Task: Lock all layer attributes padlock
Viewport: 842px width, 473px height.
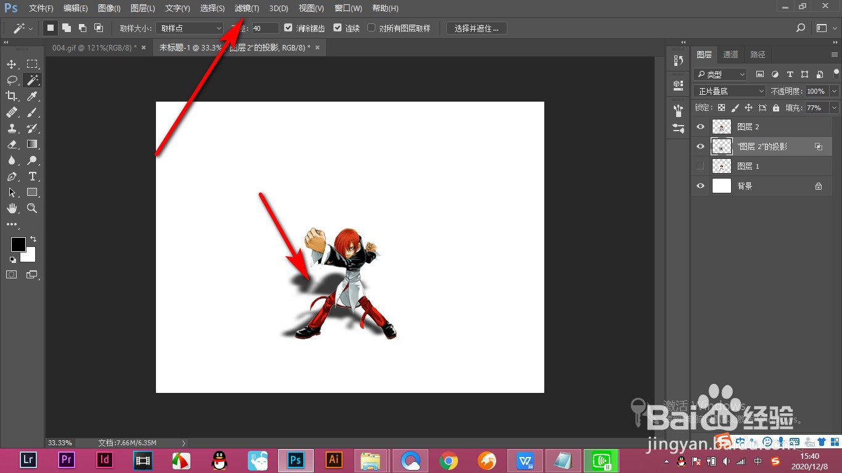Action: [x=775, y=108]
